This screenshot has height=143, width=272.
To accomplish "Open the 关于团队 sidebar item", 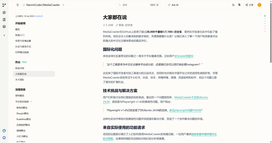I will click(20, 80).
